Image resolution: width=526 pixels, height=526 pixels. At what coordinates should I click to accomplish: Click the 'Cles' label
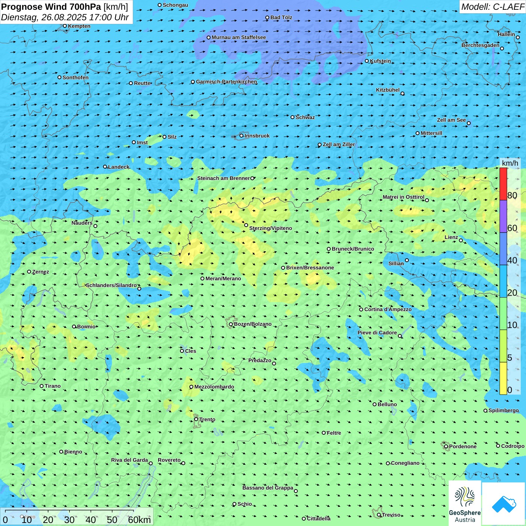click(x=190, y=351)
